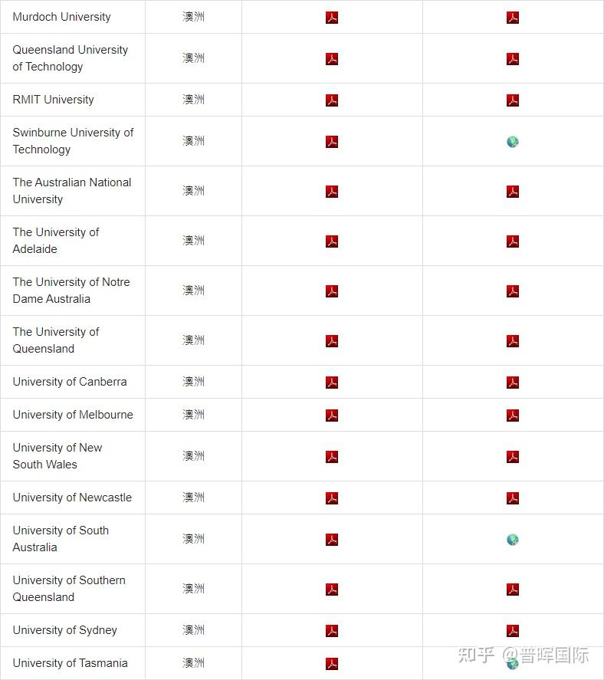
Task: Click the right PDF icon for University of Sydney
Action: point(513,631)
